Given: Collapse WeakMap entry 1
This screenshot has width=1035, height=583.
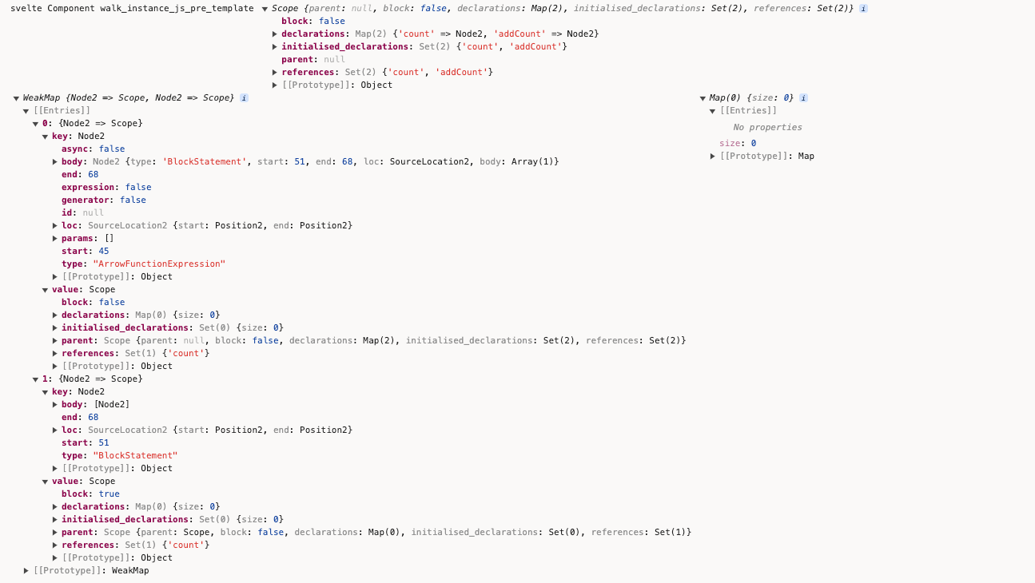Looking at the screenshot, I should click(x=36, y=379).
